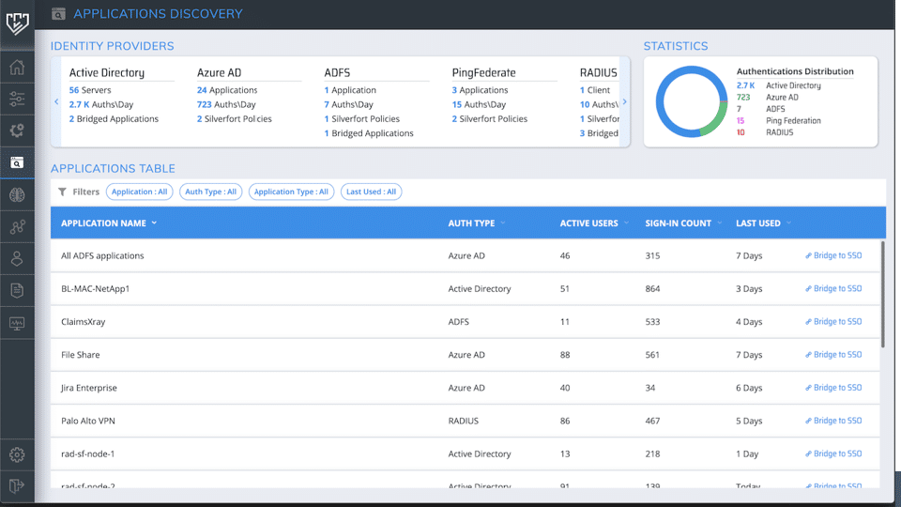Open the Home dashboard icon in sidebar
Image resolution: width=901 pixels, height=507 pixels.
click(x=17, y=68)
